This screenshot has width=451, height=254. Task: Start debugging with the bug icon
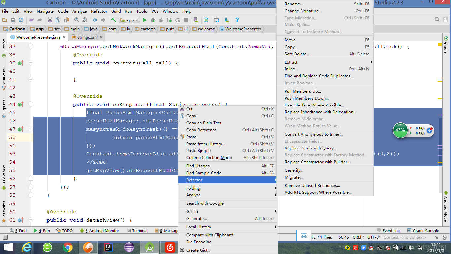point(153,20)
